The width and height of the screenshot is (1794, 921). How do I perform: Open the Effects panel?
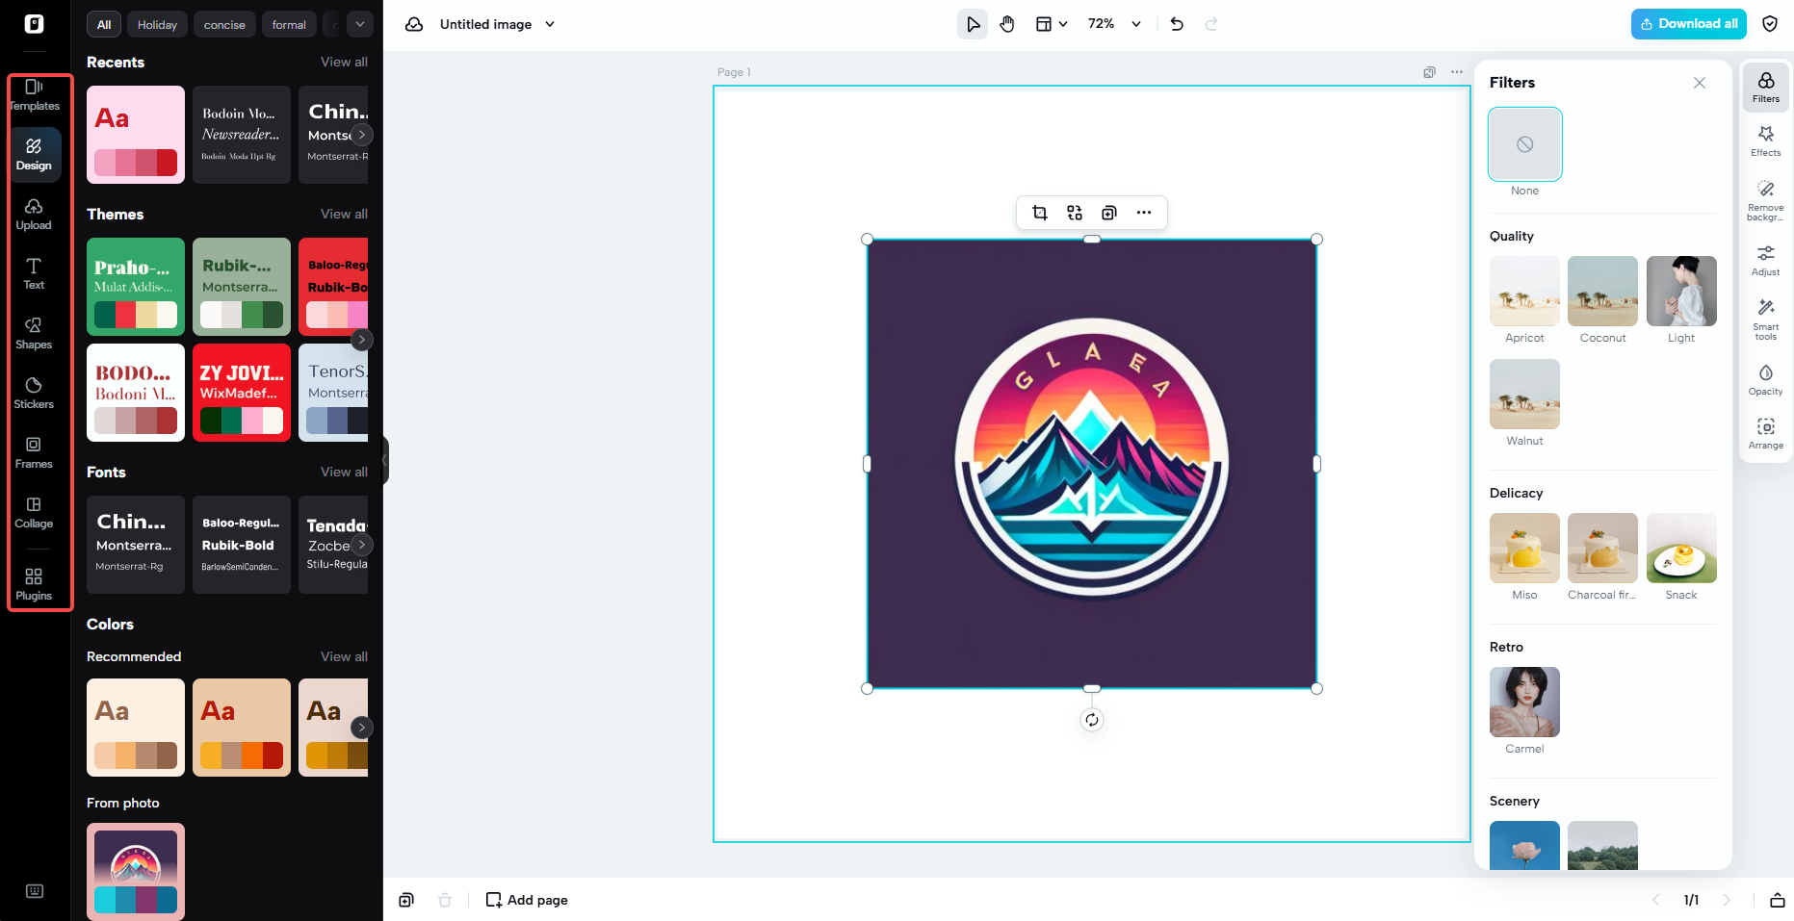click(x=1766, y=141)
